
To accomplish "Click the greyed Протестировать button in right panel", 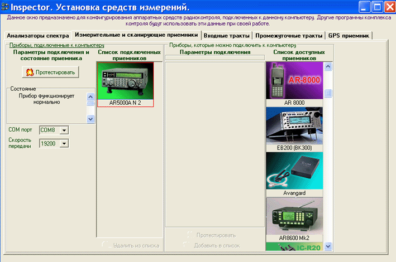I will click(212, 235).
